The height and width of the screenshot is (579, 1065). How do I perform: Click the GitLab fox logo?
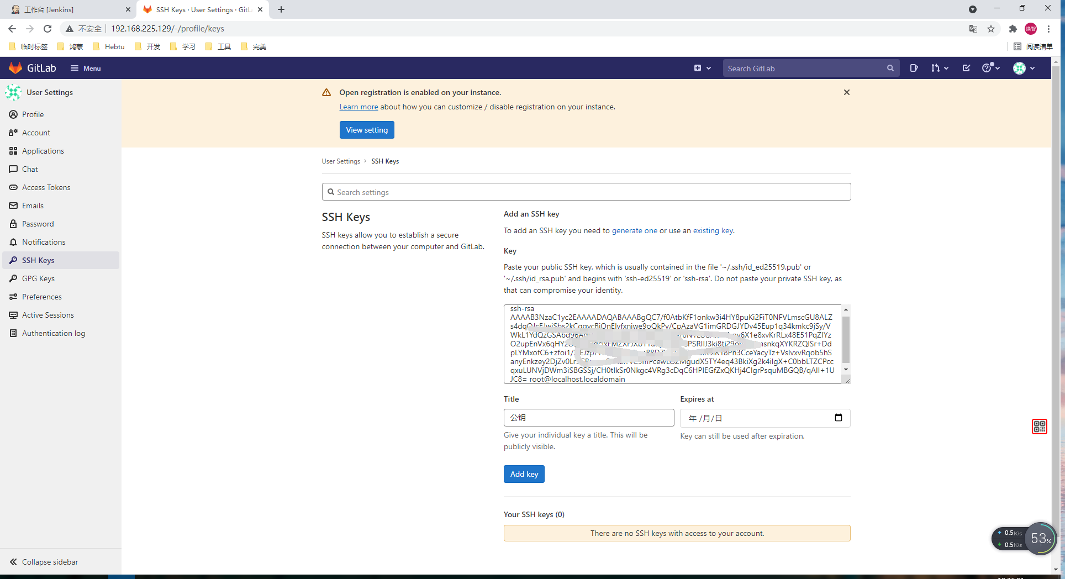pyautogui.click(x=15, y=68)
